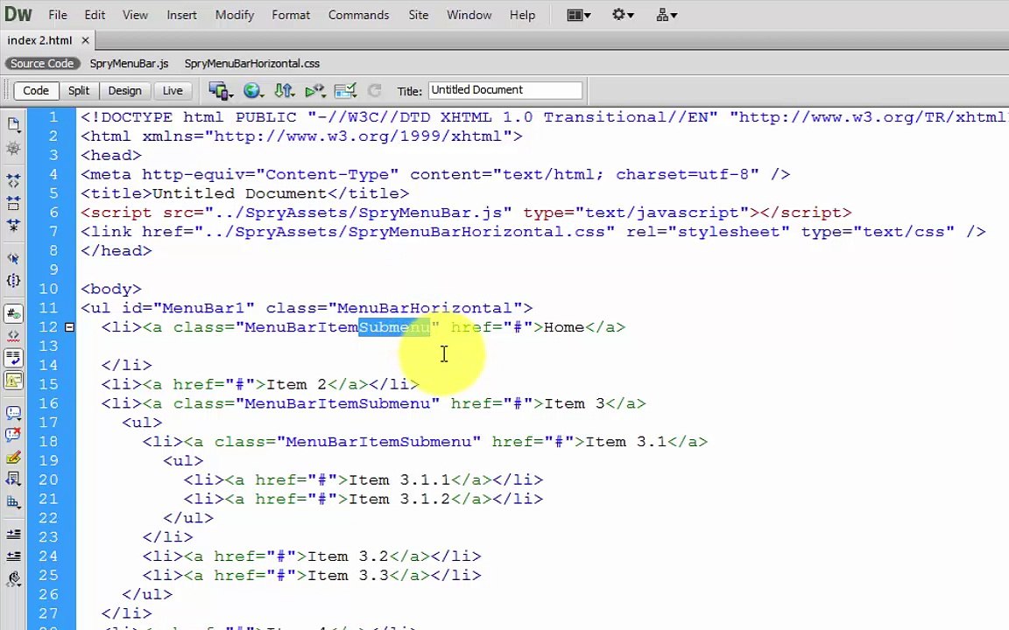This screenshot has width=1009, height=630.
Task: Switch to Split view
Action: [79, 91]
